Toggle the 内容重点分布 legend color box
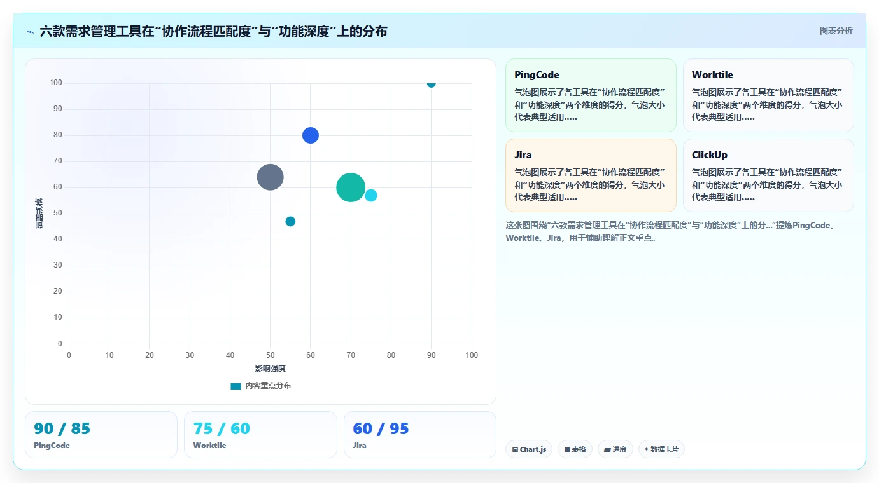 tap(236, 386)
